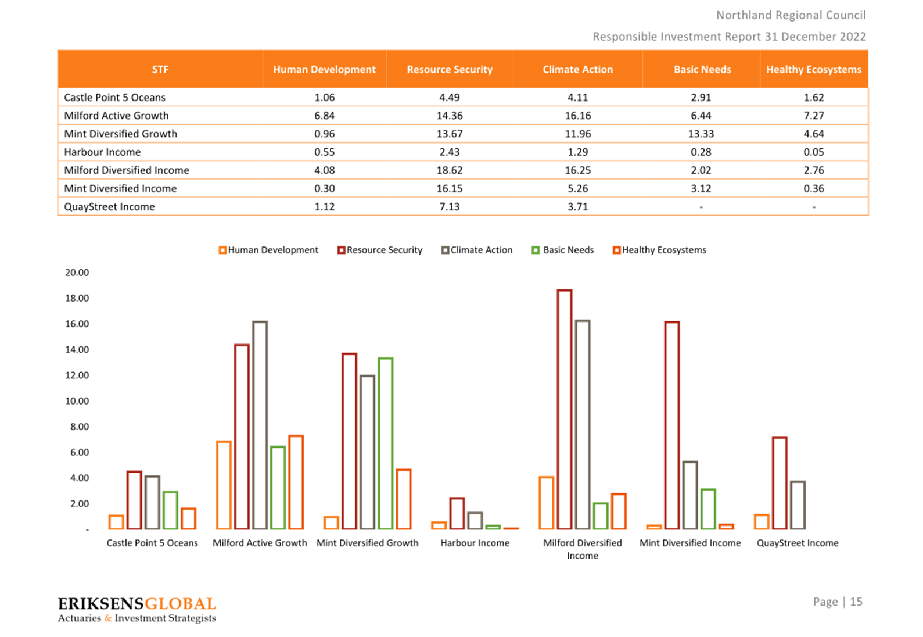923x637 pixels.
Task: Select the STF column header
Action: point(160,69)
